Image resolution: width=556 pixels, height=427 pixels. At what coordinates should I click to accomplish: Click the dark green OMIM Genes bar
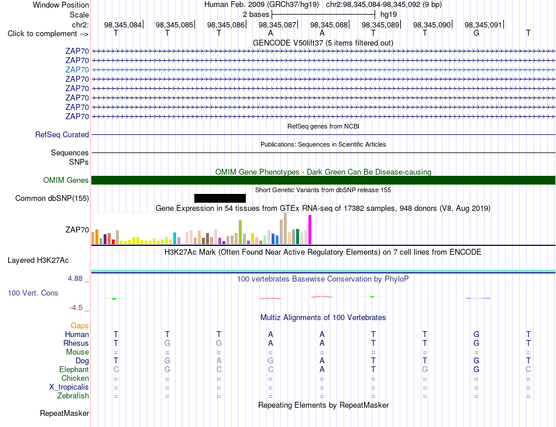pos(323,180)
